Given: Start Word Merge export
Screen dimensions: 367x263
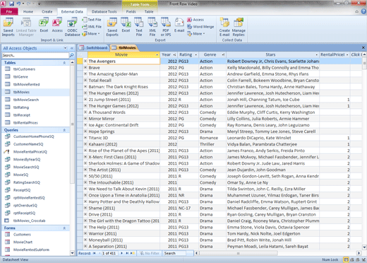Looking at the screenshot, I should (200, 27).
